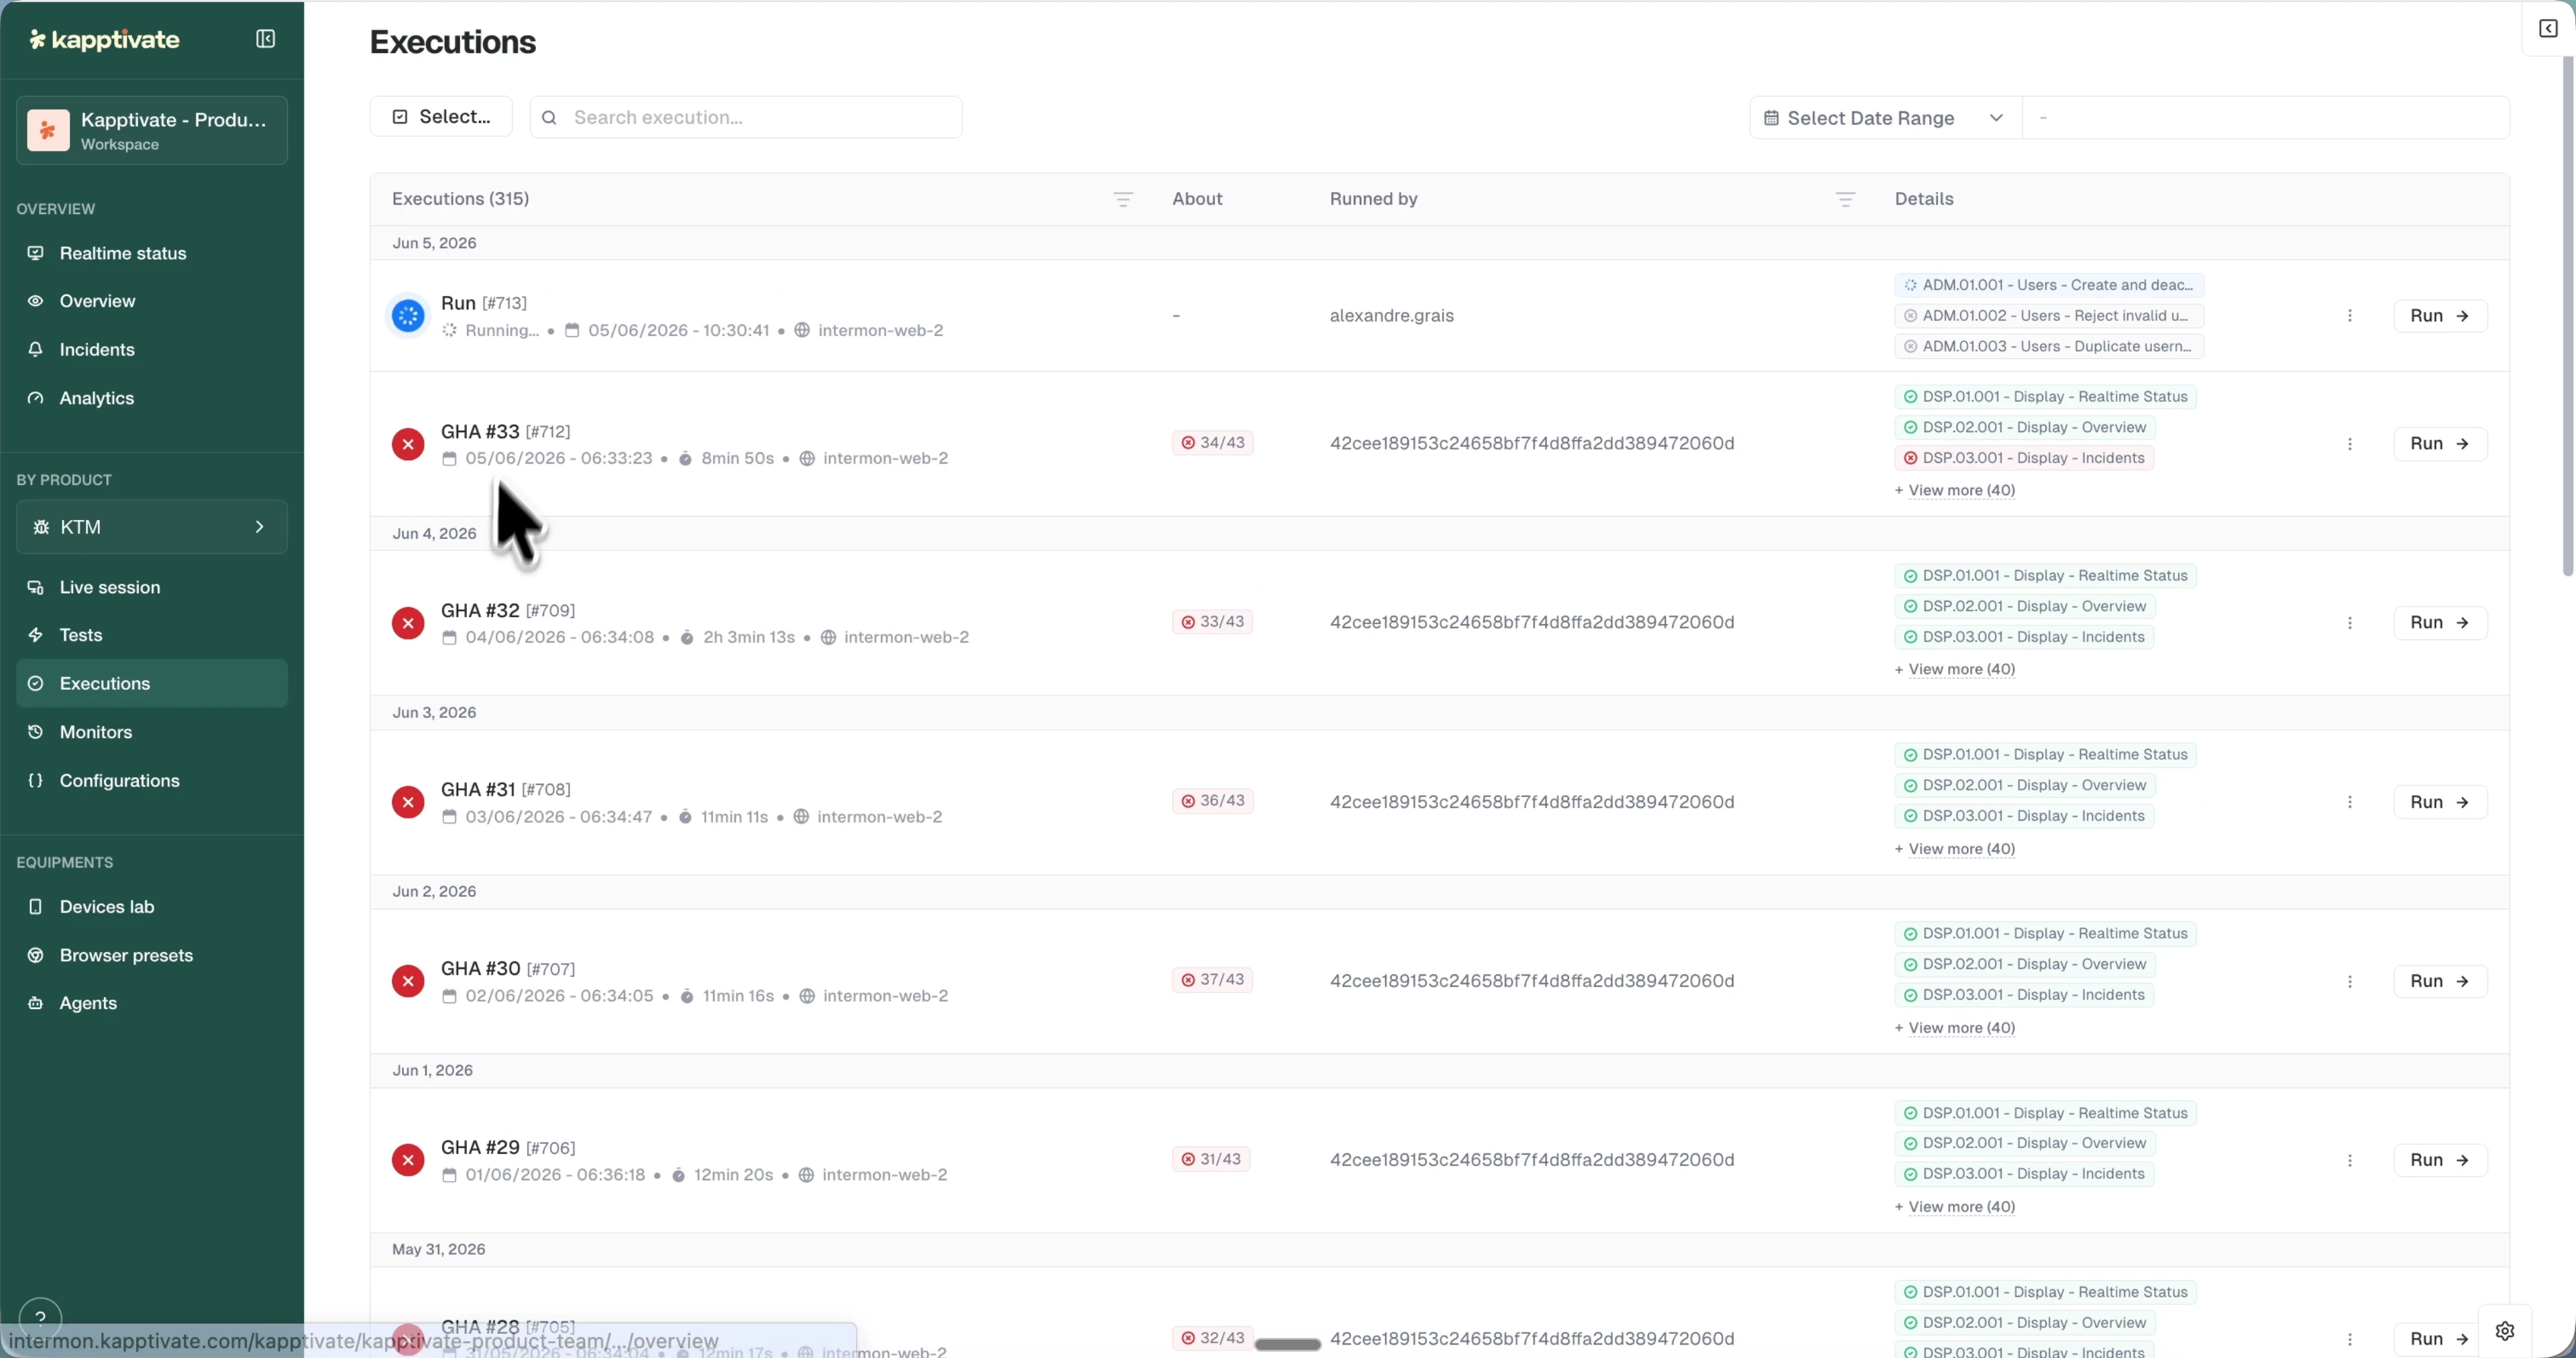
Task: Filter the Runned by column
Action: 1845,200
